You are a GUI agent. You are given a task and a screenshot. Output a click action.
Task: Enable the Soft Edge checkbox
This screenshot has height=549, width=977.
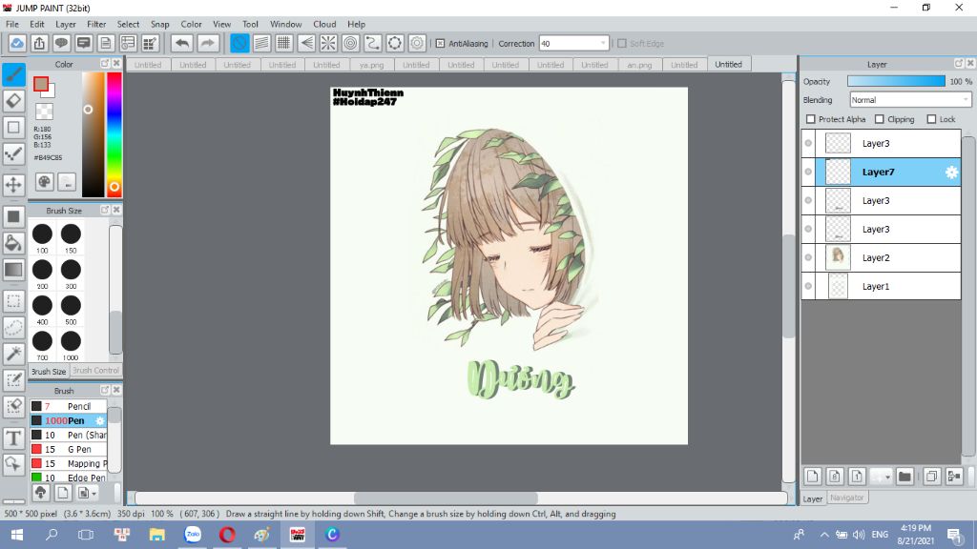click(621, 44)
